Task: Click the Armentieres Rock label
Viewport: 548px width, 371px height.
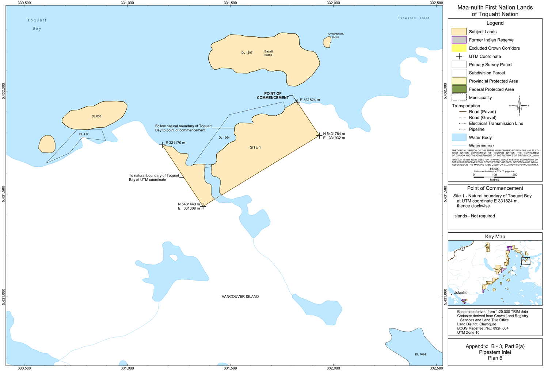Action: (335, 35)
